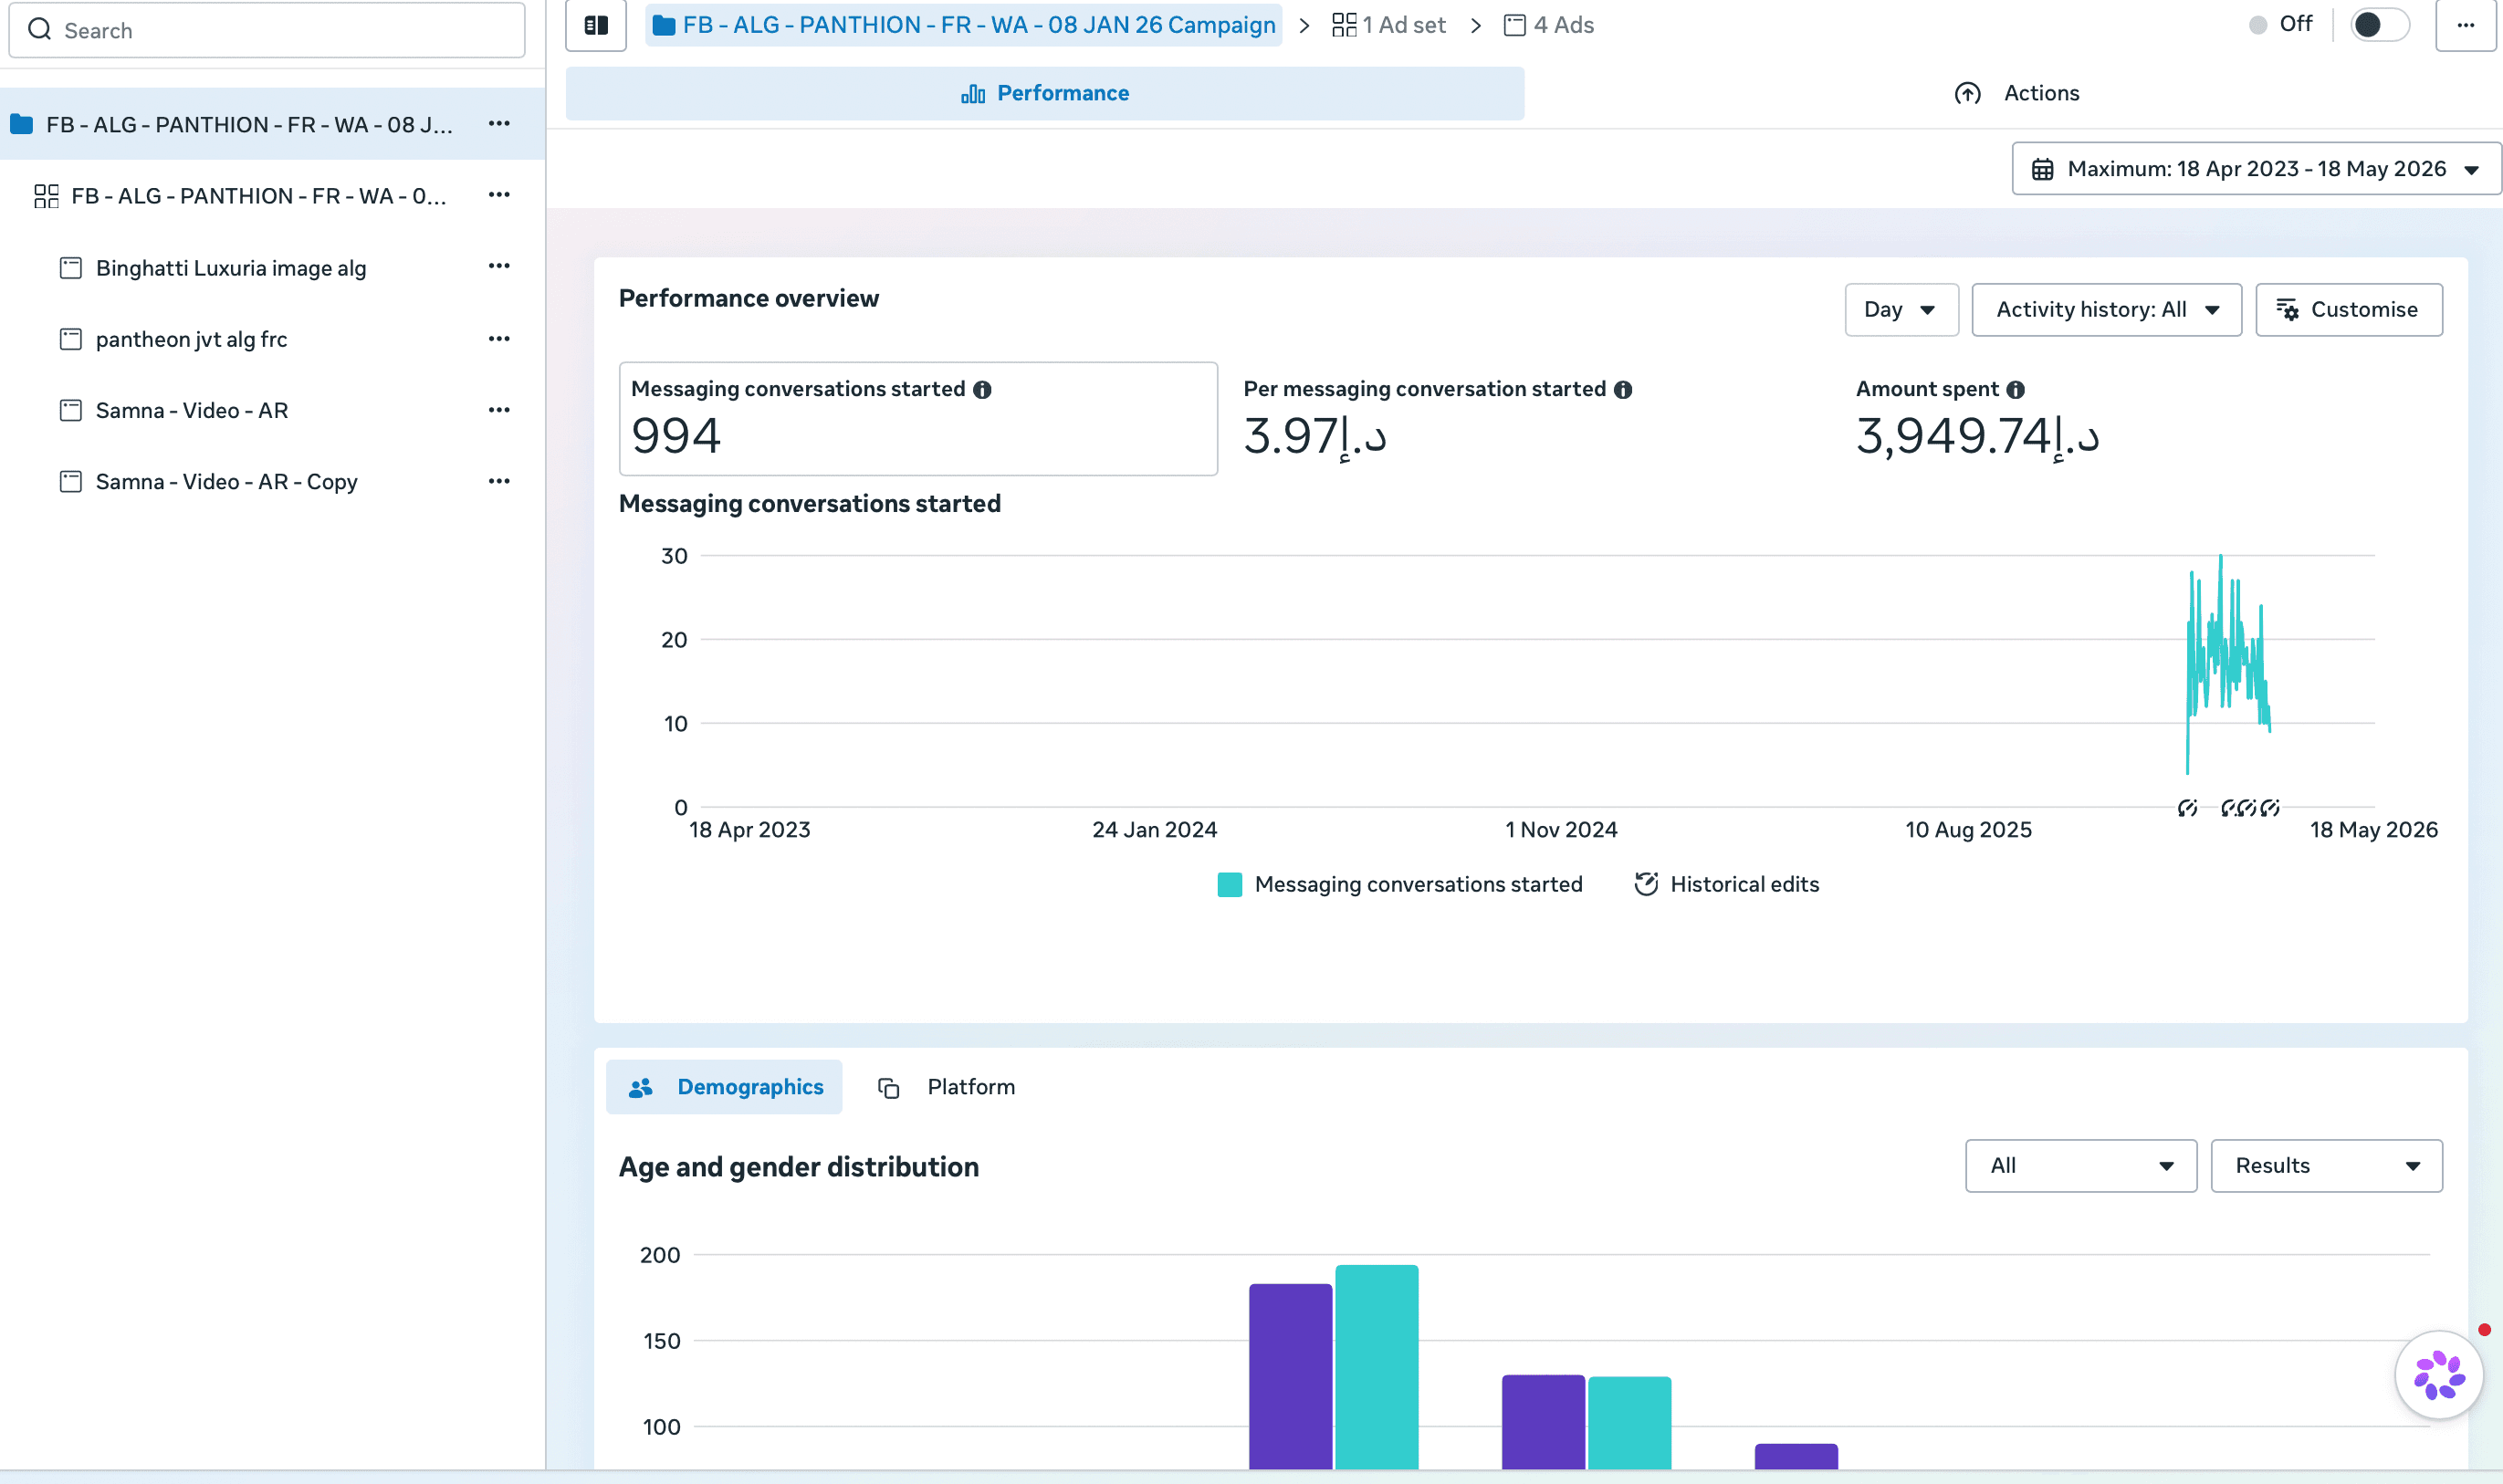Image resolution: width=2503 pixels, height=1484 pixels.
Task: Toggle the sidebar panel icon
Action: 596,25
